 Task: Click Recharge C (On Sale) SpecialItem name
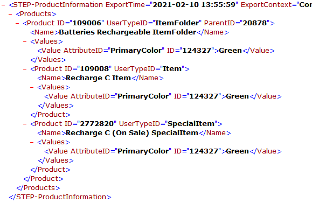pos(132,133)
